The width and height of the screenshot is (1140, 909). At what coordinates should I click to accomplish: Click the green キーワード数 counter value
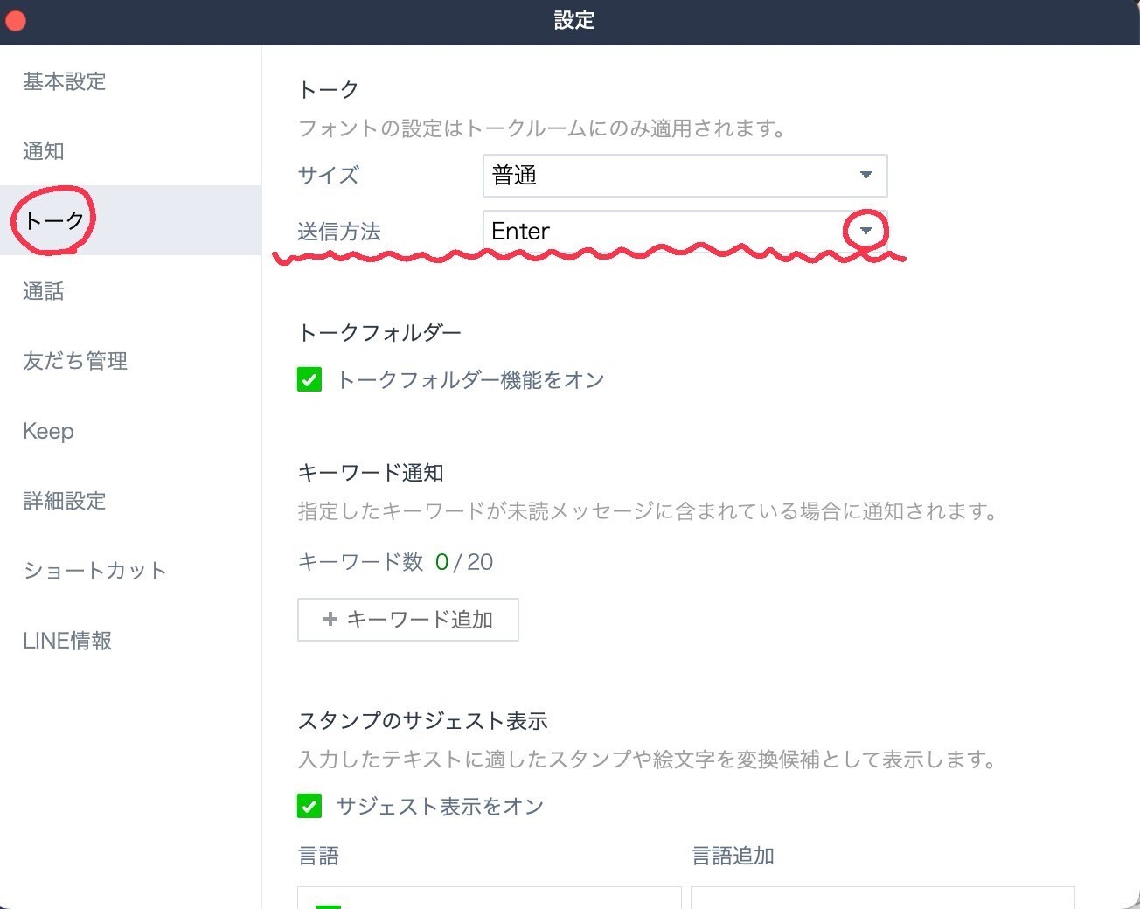pos(442,561)
